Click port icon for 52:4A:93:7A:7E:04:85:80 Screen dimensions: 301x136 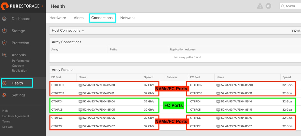click(x=81, y=85)
